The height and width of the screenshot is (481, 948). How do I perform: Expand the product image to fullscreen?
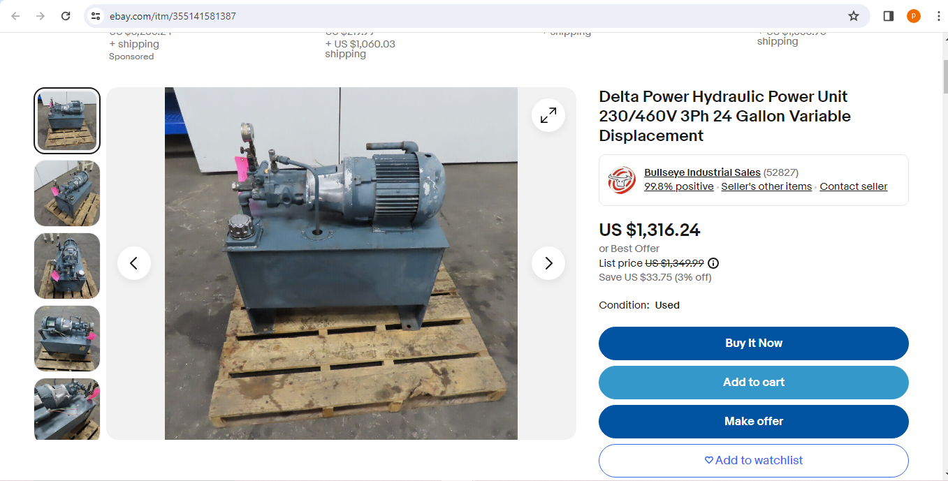coord(548,115)
